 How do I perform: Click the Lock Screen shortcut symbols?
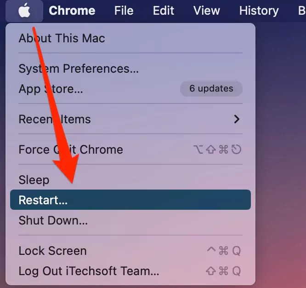[x=224, y=251]
